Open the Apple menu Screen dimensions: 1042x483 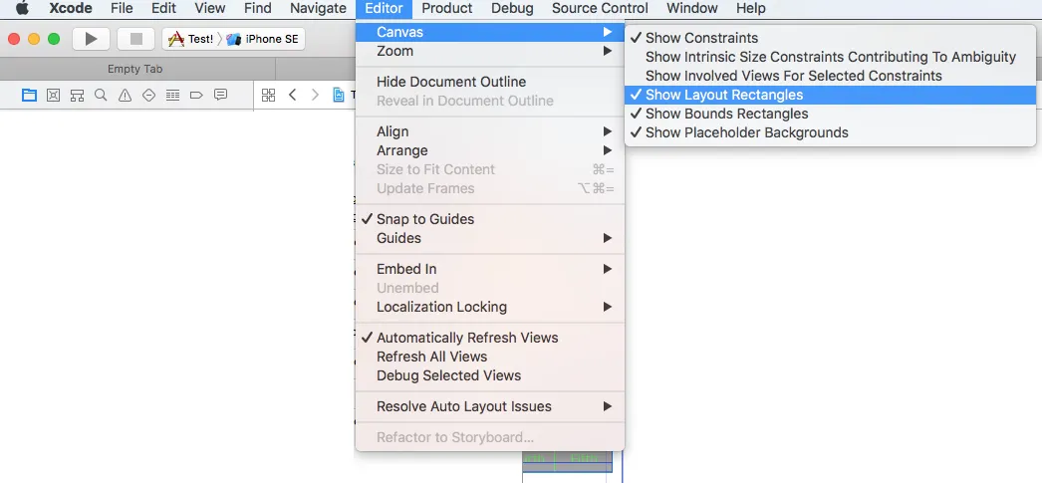click(23, 9)
